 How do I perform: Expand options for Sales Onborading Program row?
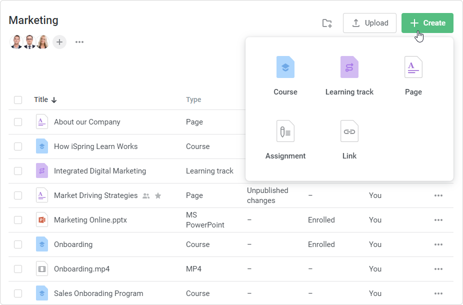pos(438,293)
